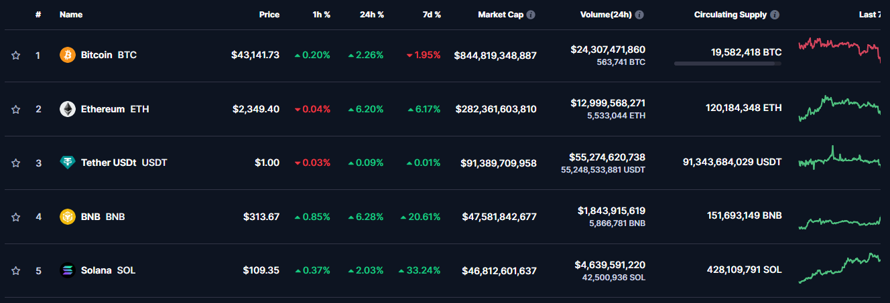890x303 pixels.
Task: Click Bitcoin 1h change 0.20%
Action: [x=312, y=55]
